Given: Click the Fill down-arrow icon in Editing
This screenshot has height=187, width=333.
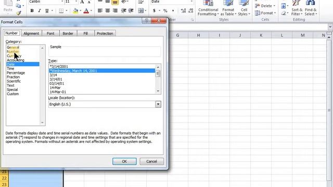Looking at the screenshot, I should 283,6.
